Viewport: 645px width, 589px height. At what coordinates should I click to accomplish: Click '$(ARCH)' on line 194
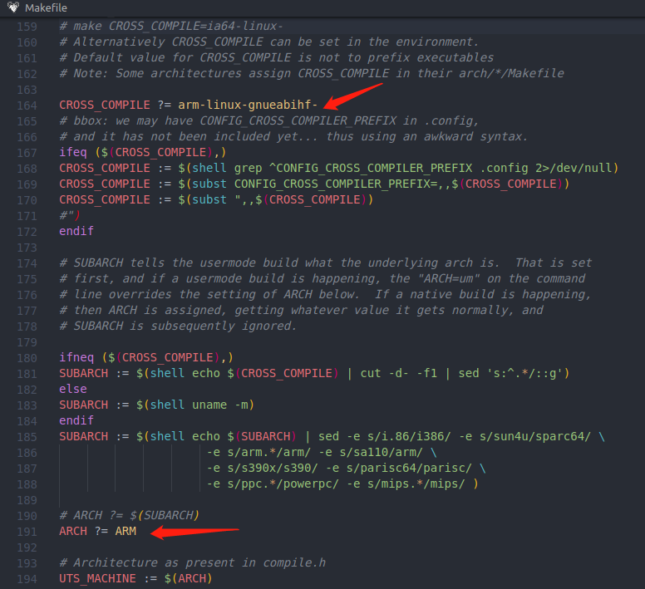[x=189, y=578]
